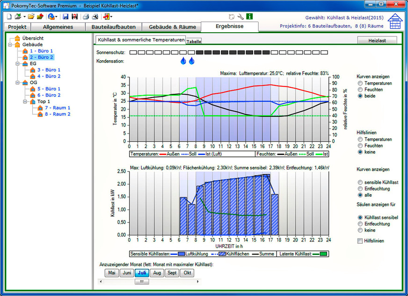The image size is (408, 296).
Task: Click the yellow open folder icon
Action: pyautogui.click(x=31, y=16)
